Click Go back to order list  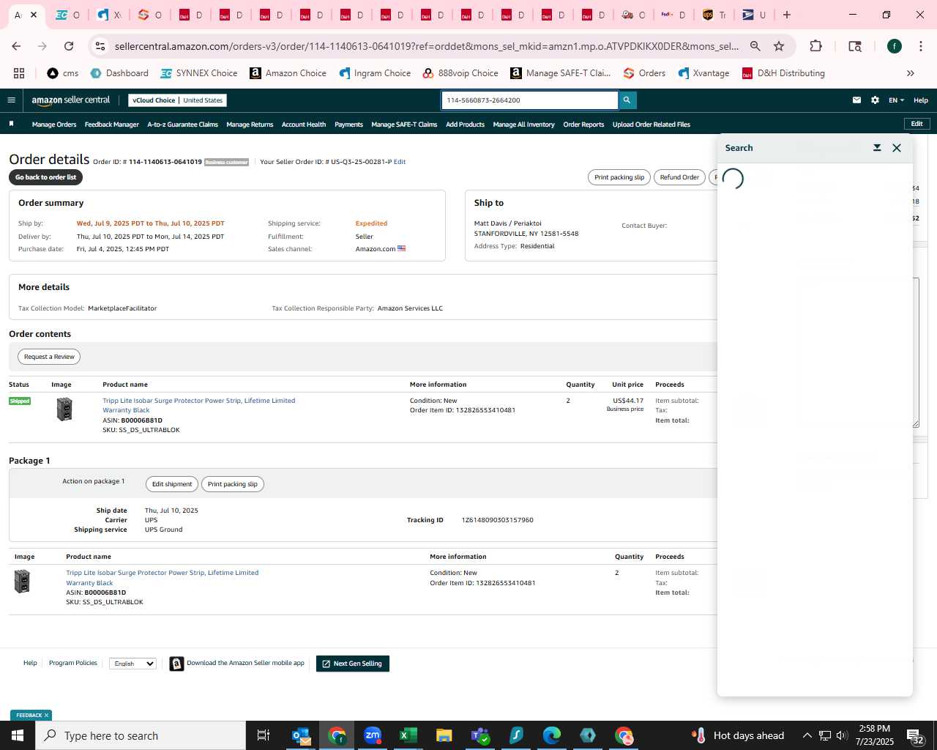pyautogui.click(x=45, y=177)
